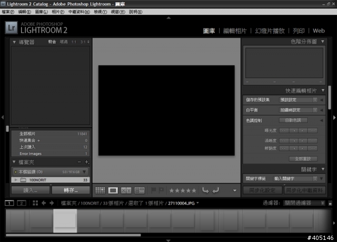Go back to previous source
Screen dimensions: 337x242
(x=44, y=203)
